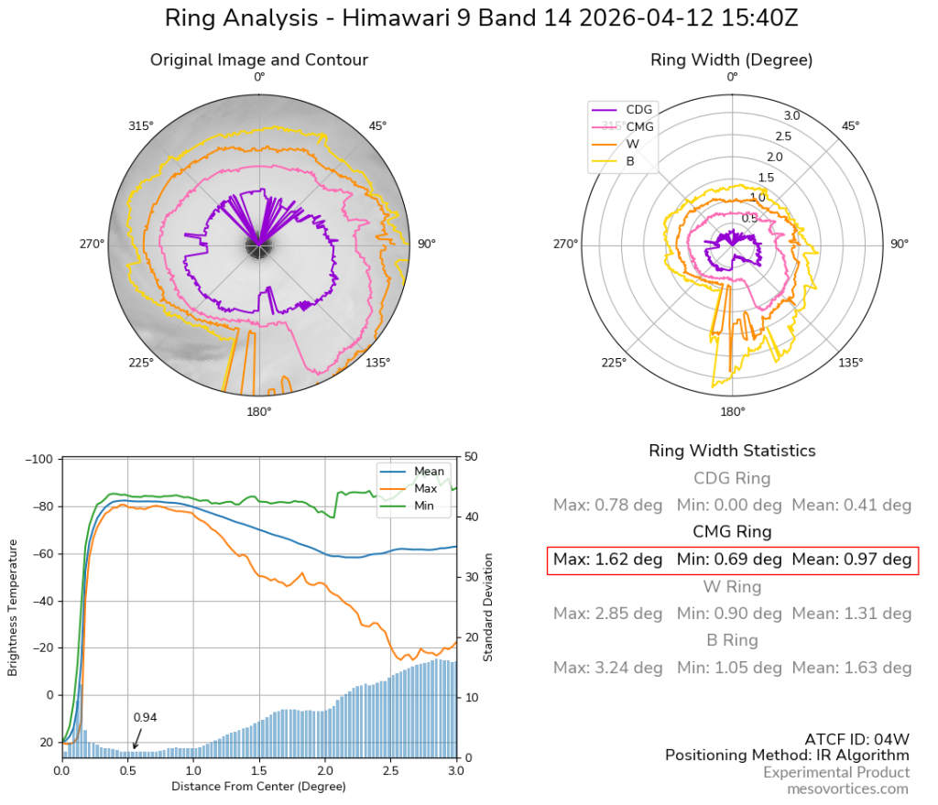Screen dimensions: 938x805
Task: Click the Positioning Method: IR Algorithm text
Action: 787,756
